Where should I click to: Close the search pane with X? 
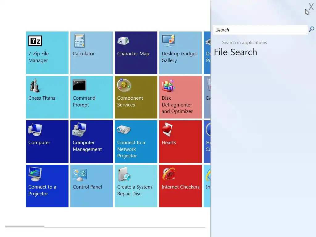pyautogui.click(x=311, y=7)
